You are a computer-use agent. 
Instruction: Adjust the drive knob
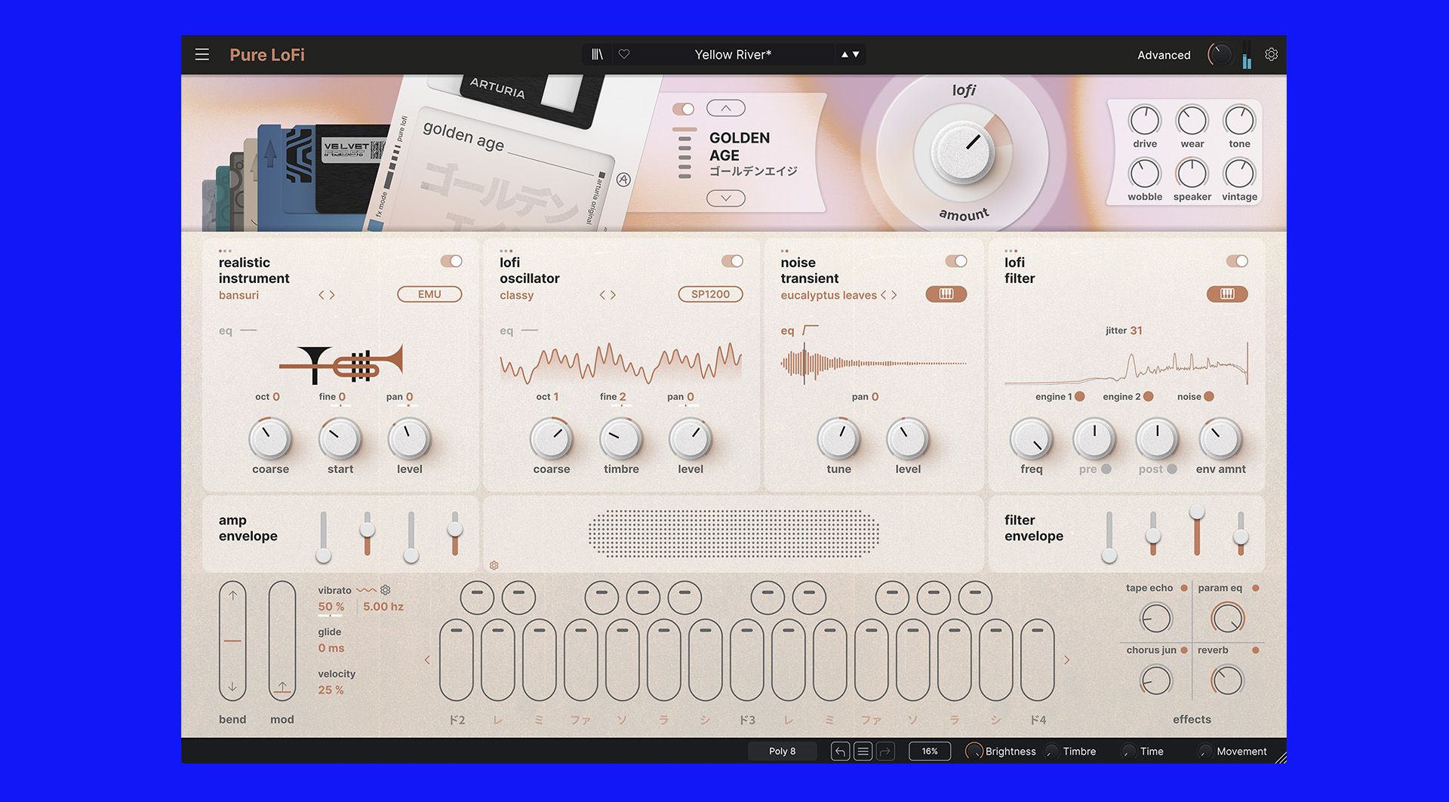tap(1145, 121)
